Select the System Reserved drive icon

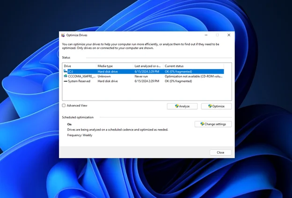66,81
